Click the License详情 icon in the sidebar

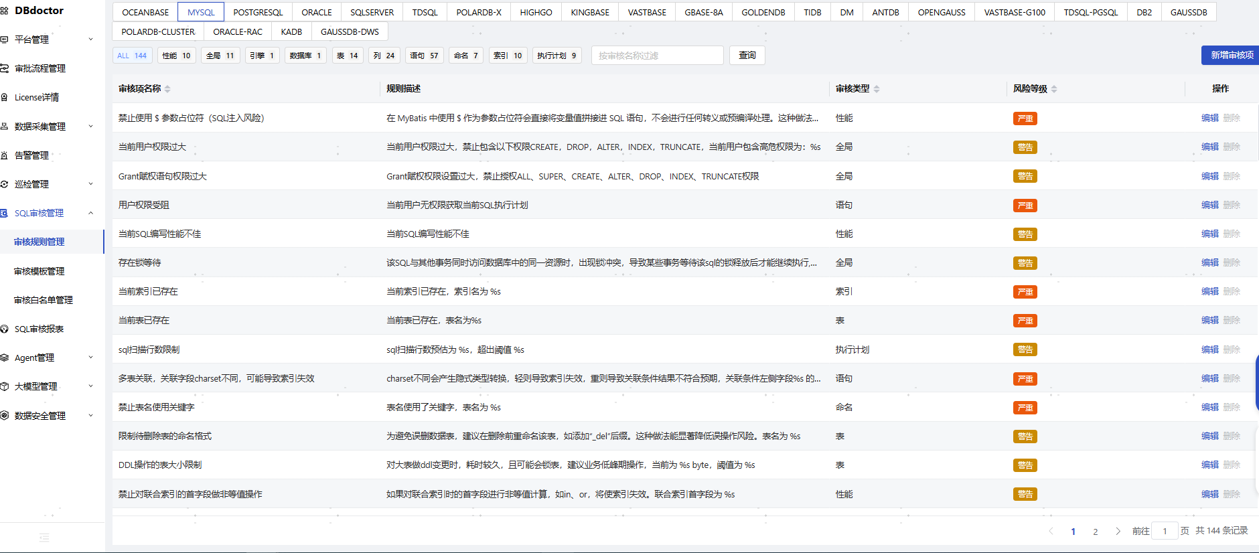tap(4, 97)
